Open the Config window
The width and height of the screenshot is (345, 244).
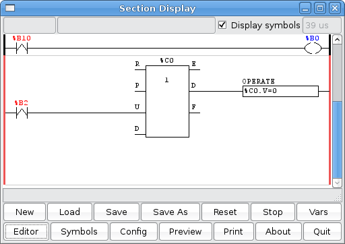tap(133, 231)
